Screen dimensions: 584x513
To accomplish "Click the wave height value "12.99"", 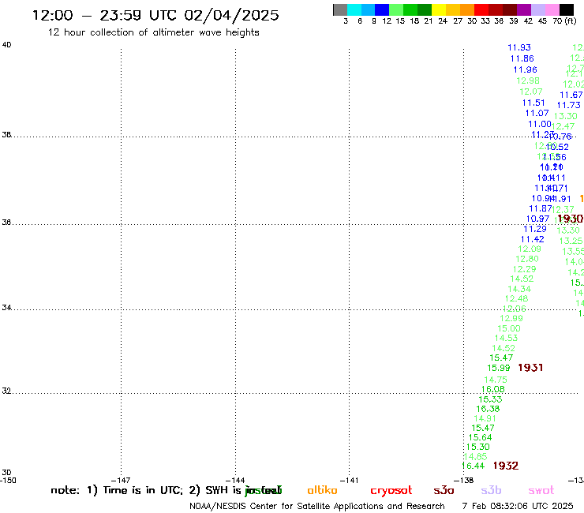I will (x=511, y=319).
